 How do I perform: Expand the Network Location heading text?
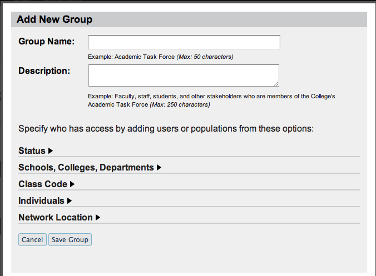pyautogui.click(x=56, y=218)
